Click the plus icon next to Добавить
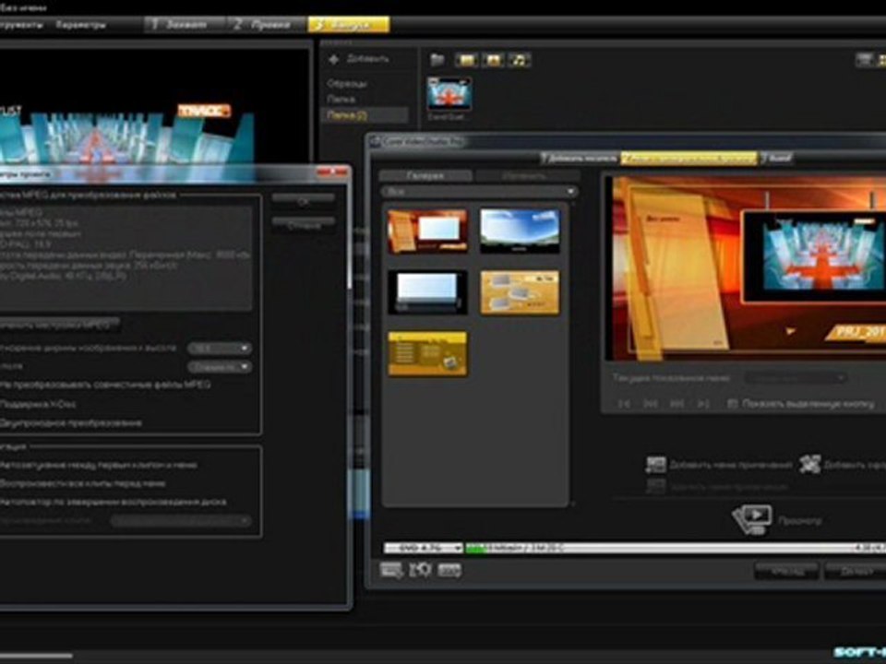This screenshot has height=664, width=886. tap(333, 59)
